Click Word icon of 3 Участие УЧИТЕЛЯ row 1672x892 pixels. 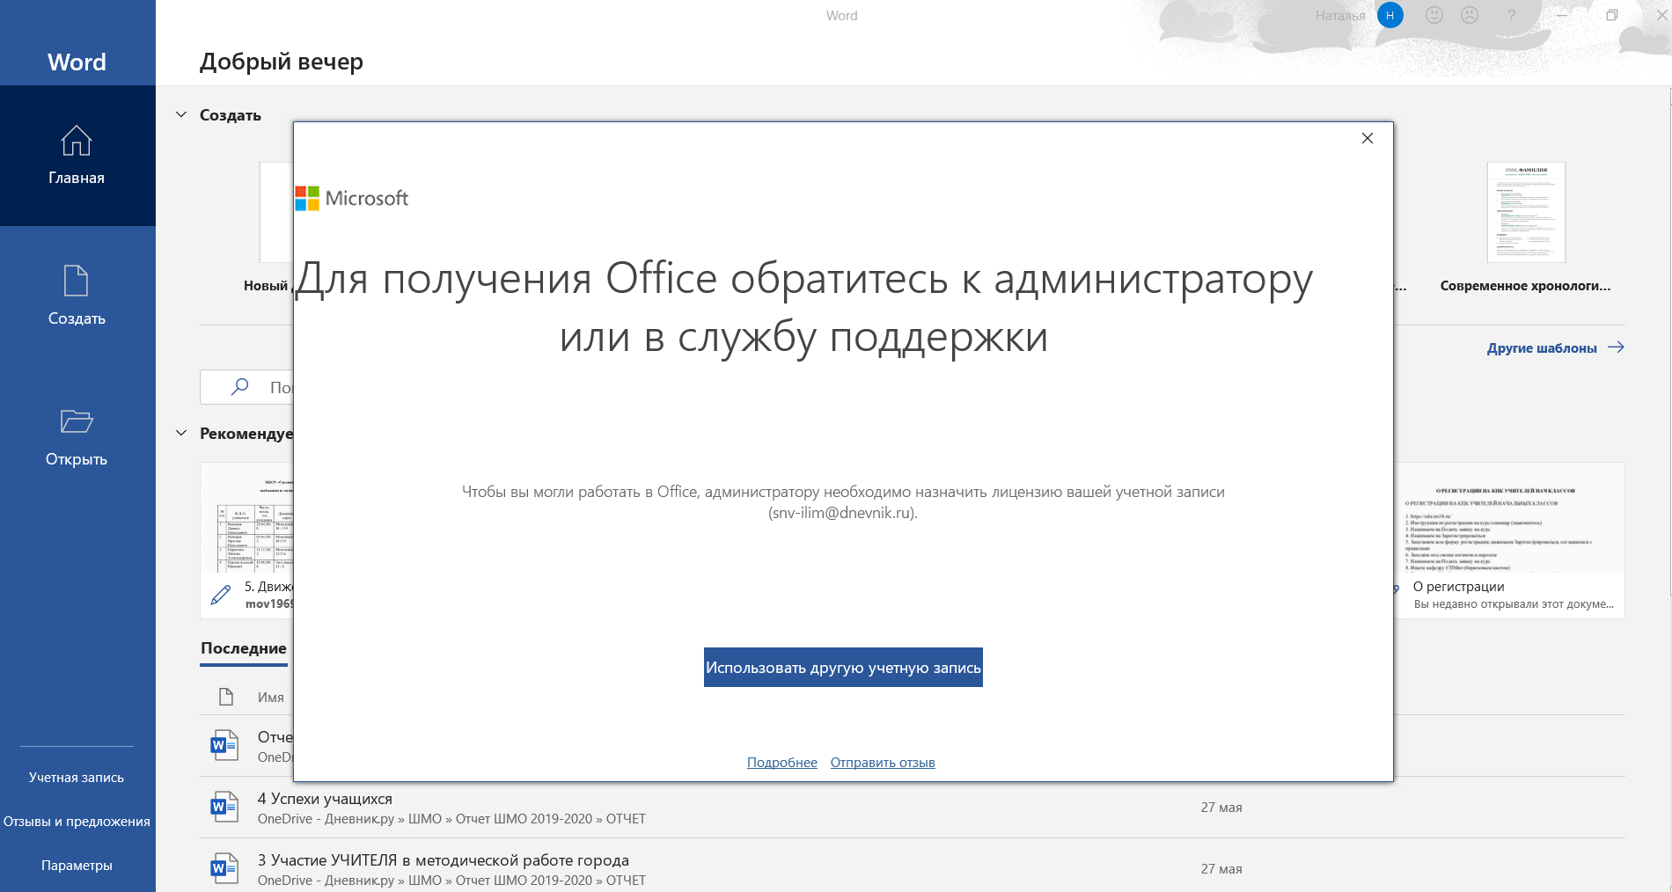(224, 868)
